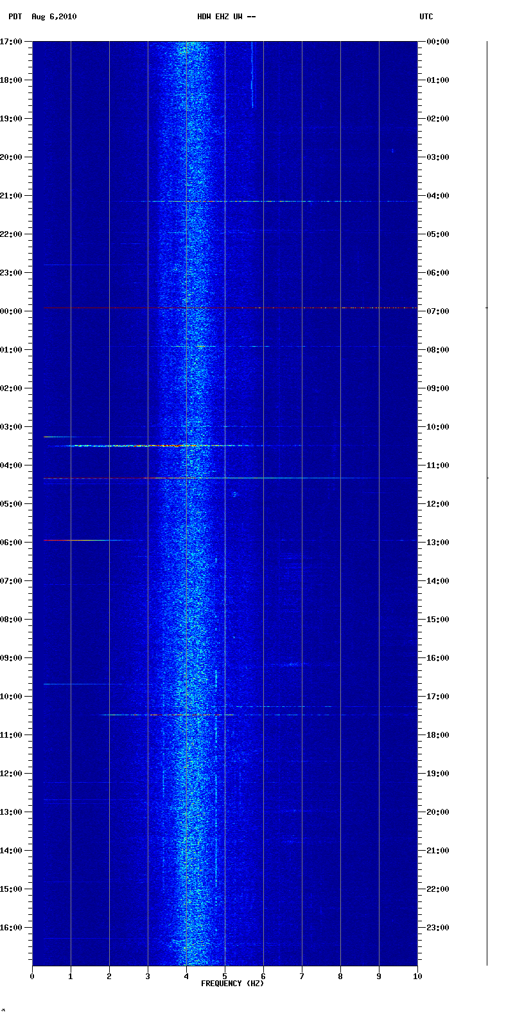Click the 4 label on frequency axis
This screenshot has height=1017, width=515.
click(186, 977)
